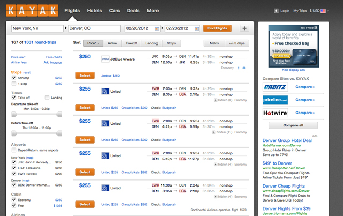Select the $250 JetBlue flight
The image size is (343, 216).
click(x=85, y=75)
